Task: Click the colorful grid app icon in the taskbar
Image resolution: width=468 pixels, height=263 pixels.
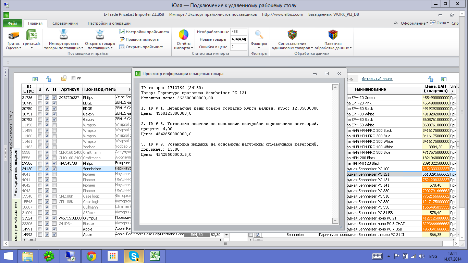Action: (112, 256)
